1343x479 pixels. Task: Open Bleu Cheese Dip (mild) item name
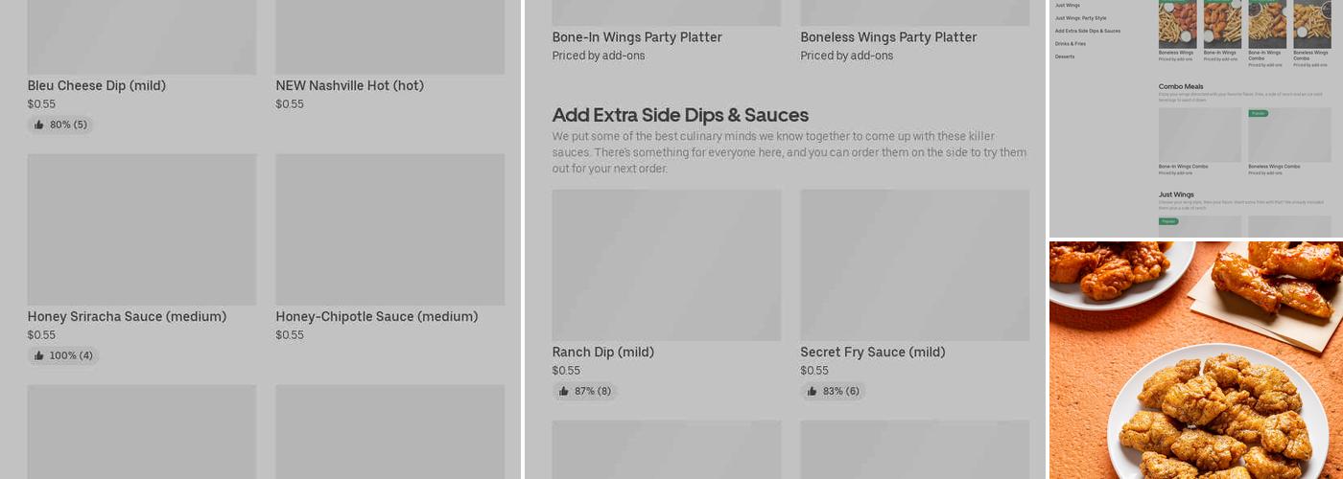pyautogui.click(x=97, y=86)
